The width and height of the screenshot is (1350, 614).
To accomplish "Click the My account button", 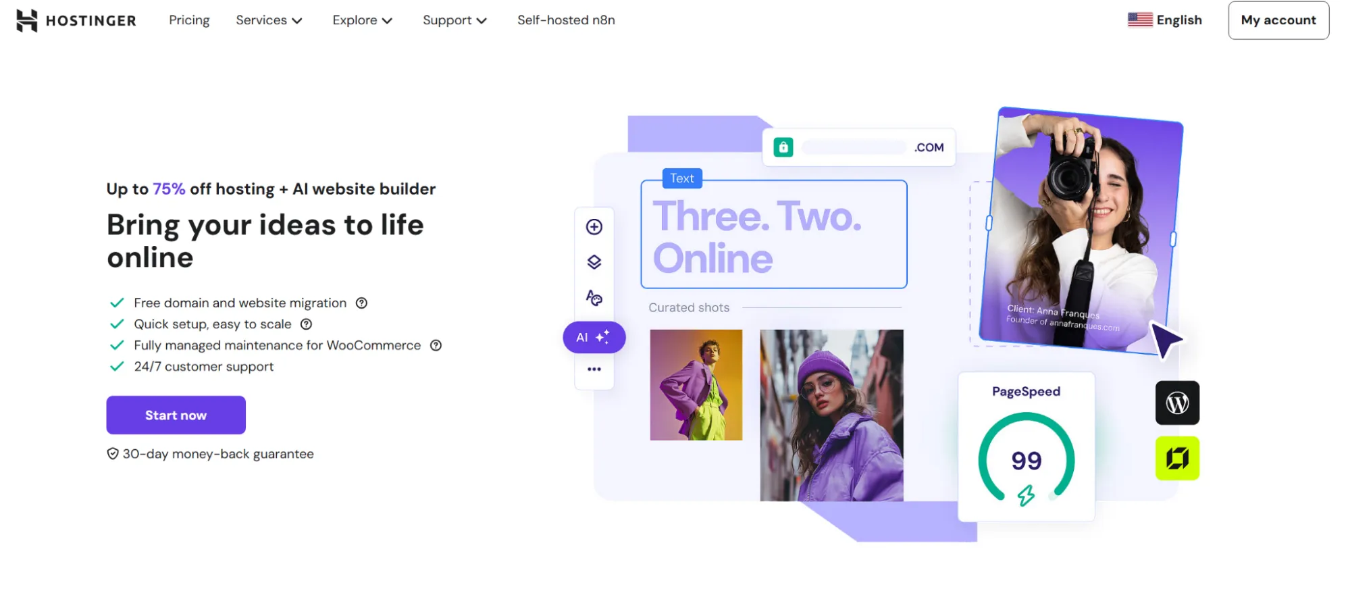I will click(1278, 20).
